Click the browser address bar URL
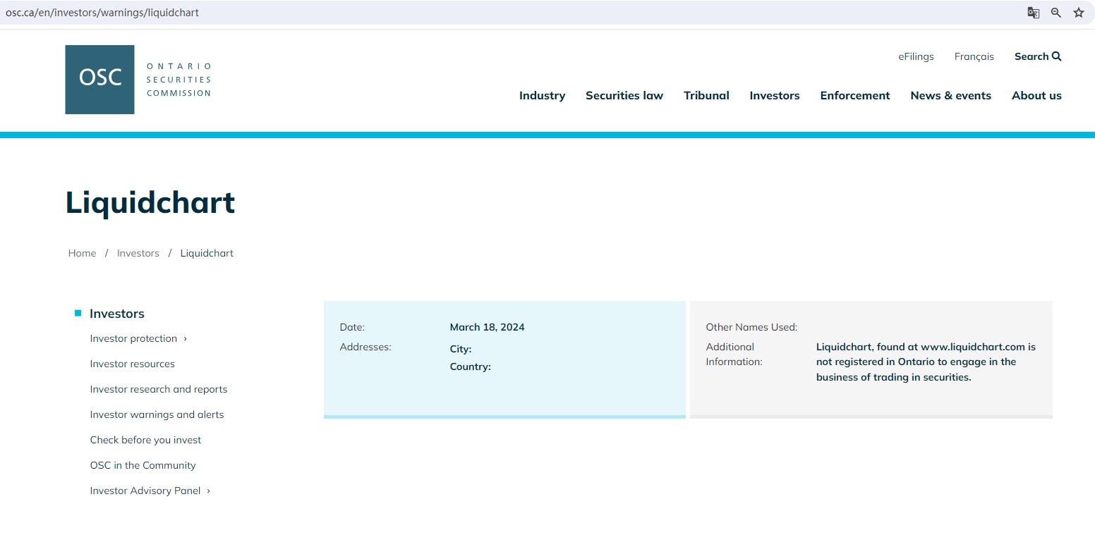 (x=102, y=13)
